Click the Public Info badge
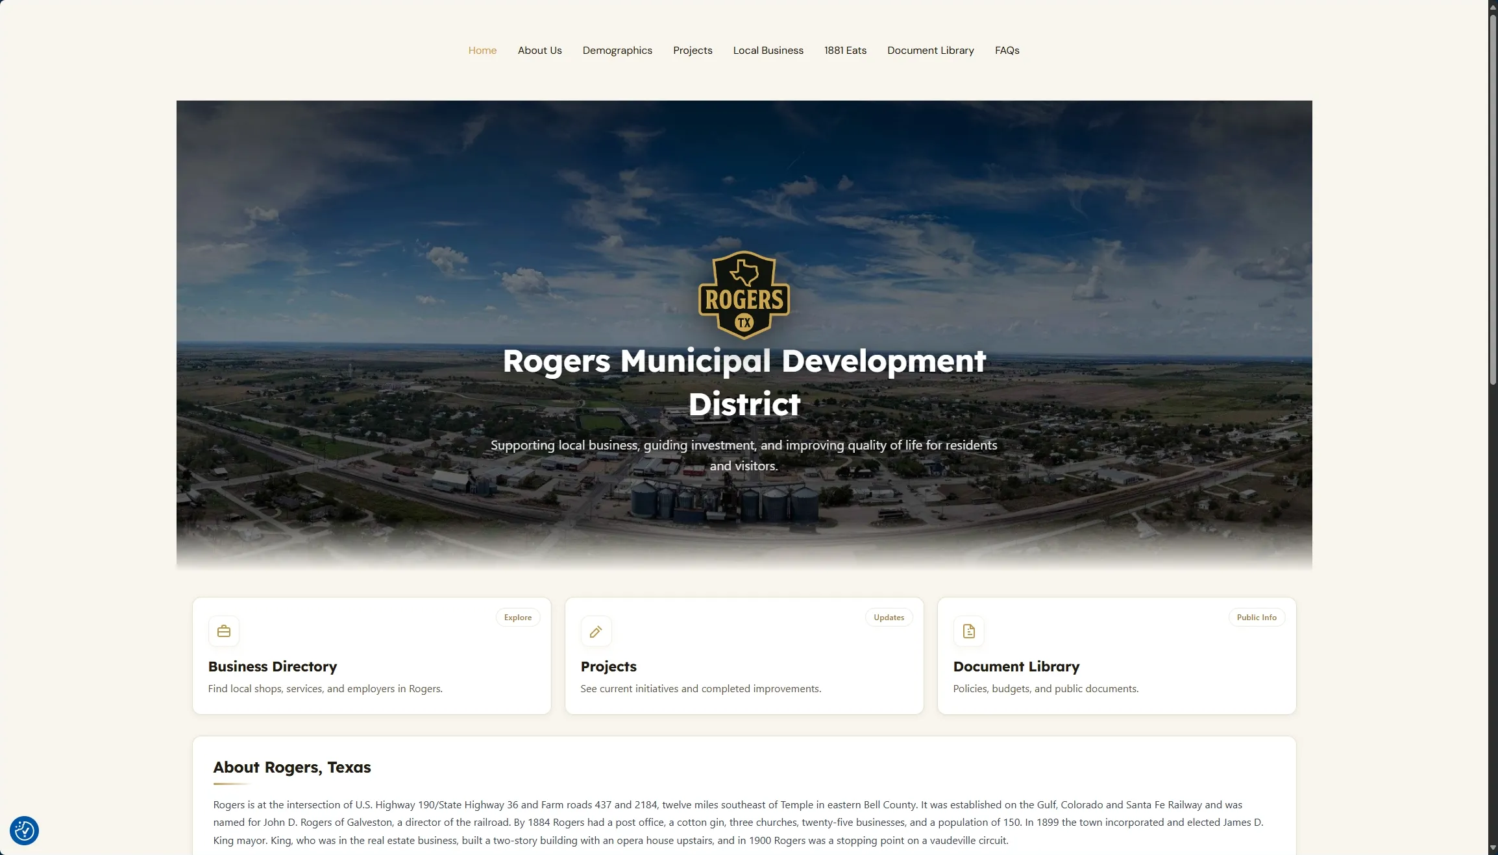This screenshot has width=1498, height=855. click(x=1257, y=617)
